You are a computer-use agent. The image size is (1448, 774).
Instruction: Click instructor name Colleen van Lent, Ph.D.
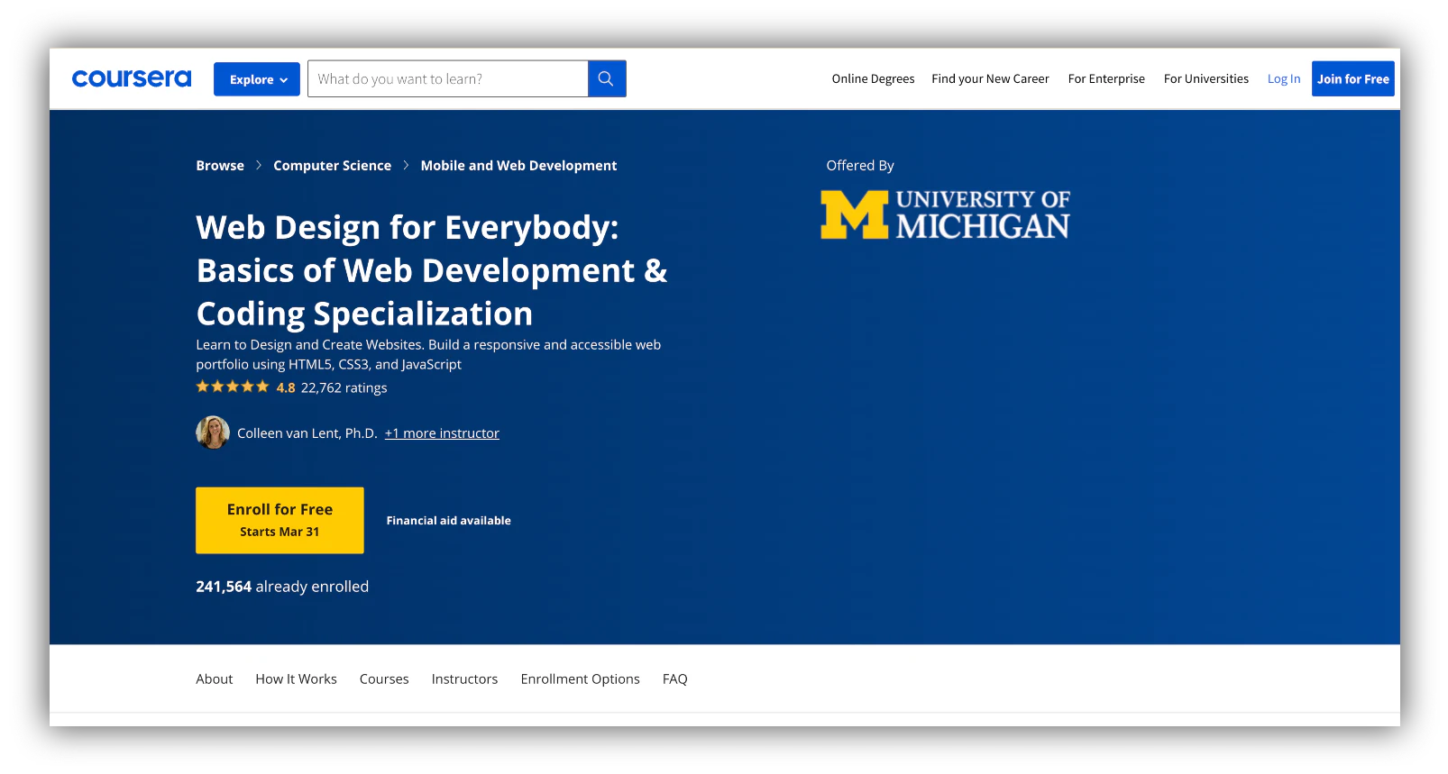[307, 433]
